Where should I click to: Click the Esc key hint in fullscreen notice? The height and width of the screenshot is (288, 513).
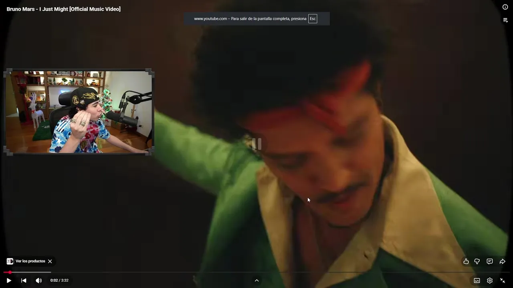tap(313, 19)
